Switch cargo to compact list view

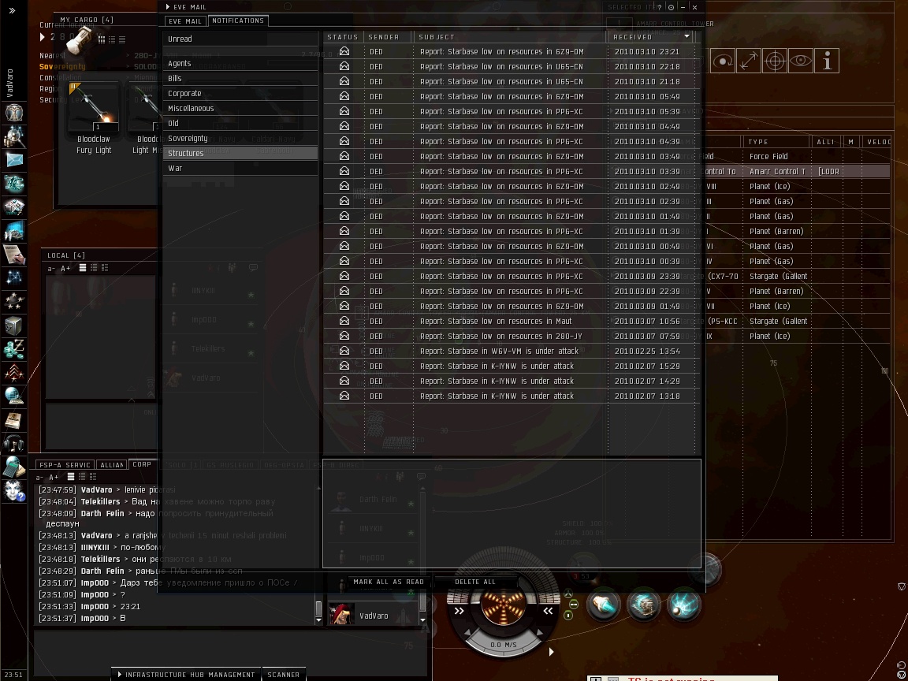(122, 39)
